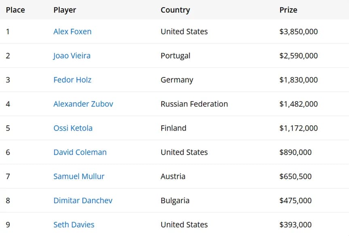
Task: Open David Coleman player link
Action: pyautogui.click(x=80, y=152)
